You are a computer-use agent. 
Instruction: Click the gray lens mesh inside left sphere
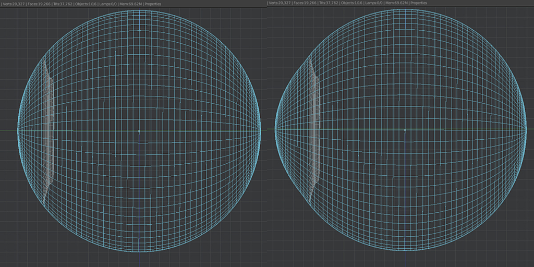coord(48,130)
